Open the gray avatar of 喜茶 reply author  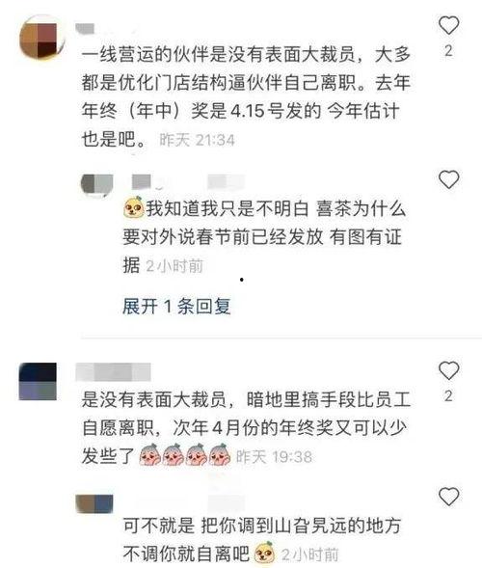(x=96, y=184)
